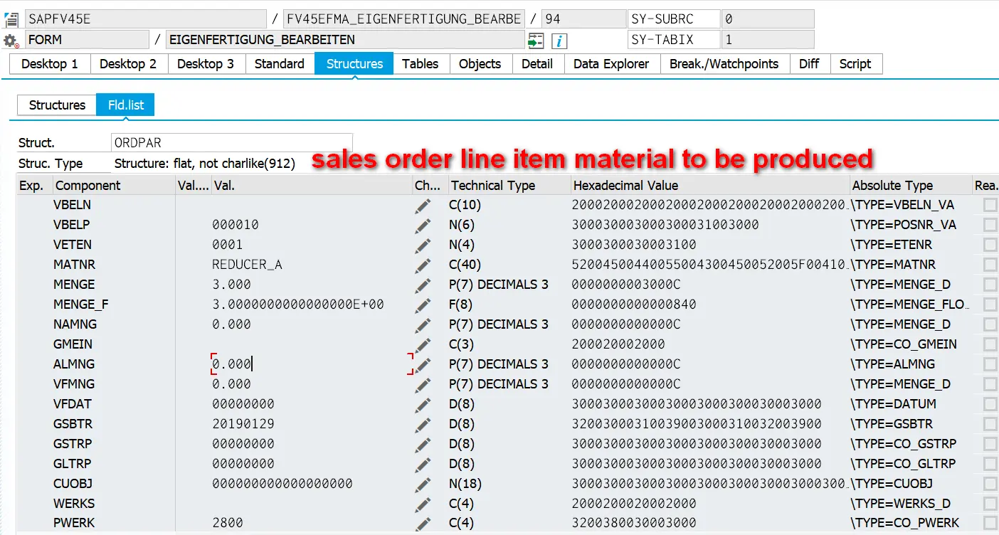Click the navigate-to-source icon beside EIGENFERTIGUNG_BEARBEITEN
The height and width of the screenshot is (535, 999).
(x=536, y=41)
